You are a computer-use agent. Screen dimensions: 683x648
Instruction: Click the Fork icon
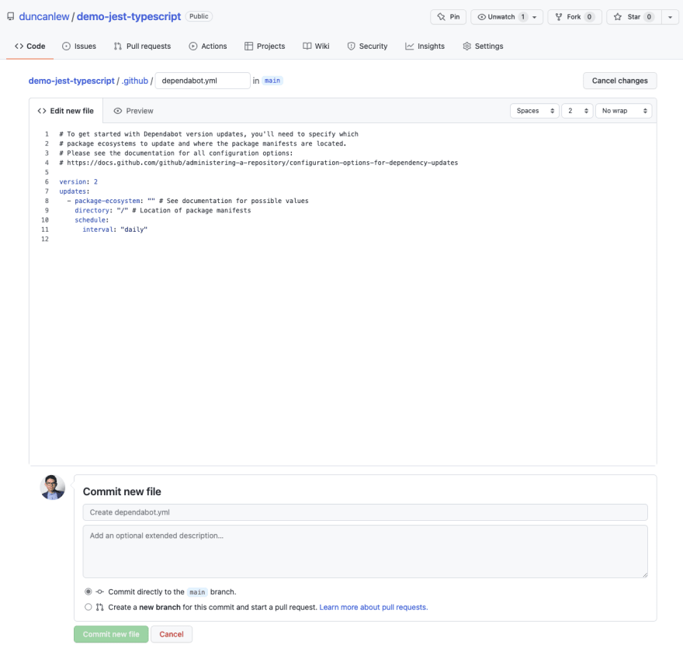(558, 17)
